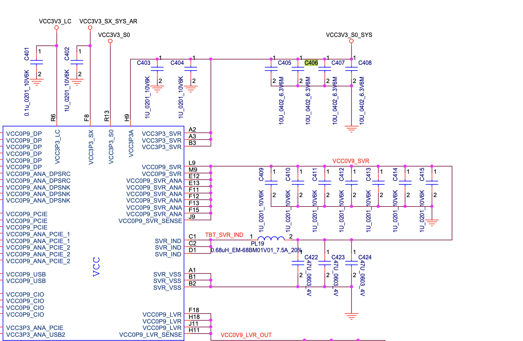This screenshot has height=341, width=523.
Task: Click the C412 capacitor symbol
Action: [x=351, y=183]
